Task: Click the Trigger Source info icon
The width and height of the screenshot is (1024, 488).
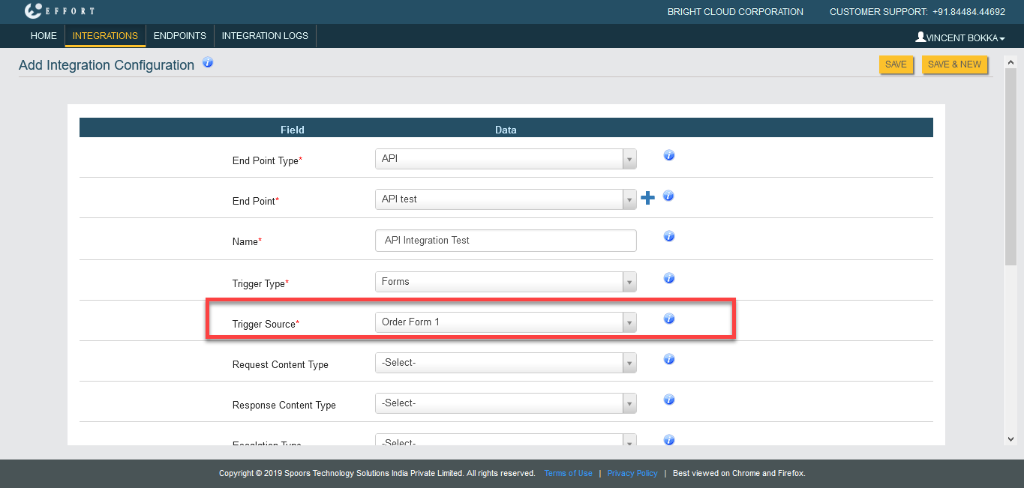Action: 669,319
